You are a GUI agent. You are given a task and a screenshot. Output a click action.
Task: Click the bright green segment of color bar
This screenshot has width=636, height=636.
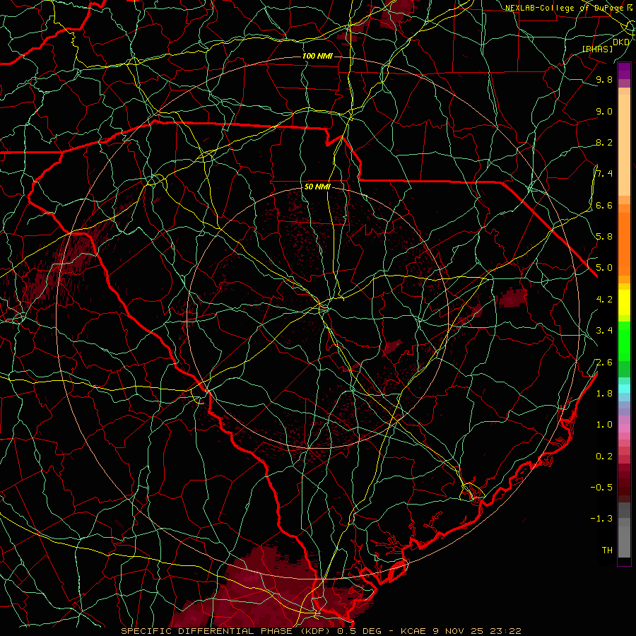point(624,341)
